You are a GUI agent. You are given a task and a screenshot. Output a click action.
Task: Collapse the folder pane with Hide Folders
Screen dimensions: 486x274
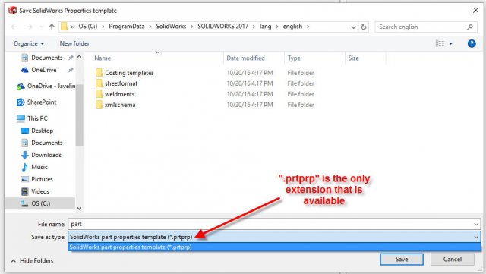click(x=32, y=261)
